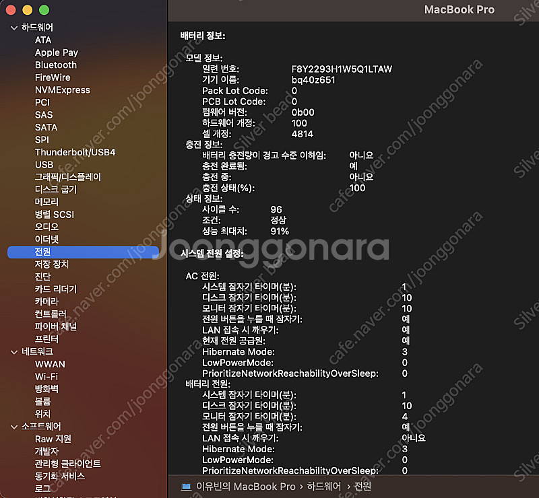
Task: Select 개발자 under 소프트웨어
Action: (46, 452)
